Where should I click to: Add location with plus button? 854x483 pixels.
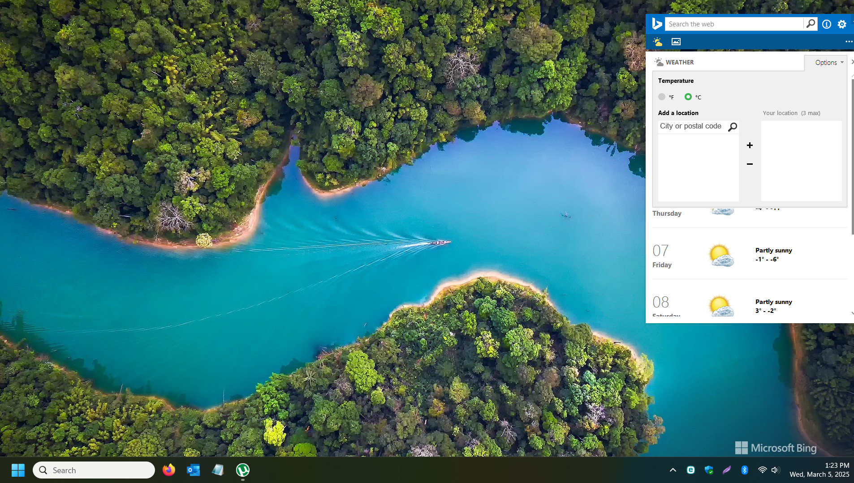[x=750, y=145]
